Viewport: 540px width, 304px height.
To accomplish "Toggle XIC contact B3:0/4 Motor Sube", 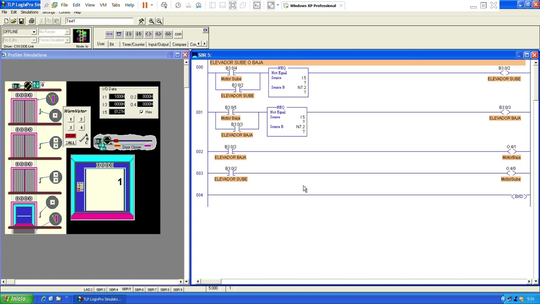I will 231,73.
